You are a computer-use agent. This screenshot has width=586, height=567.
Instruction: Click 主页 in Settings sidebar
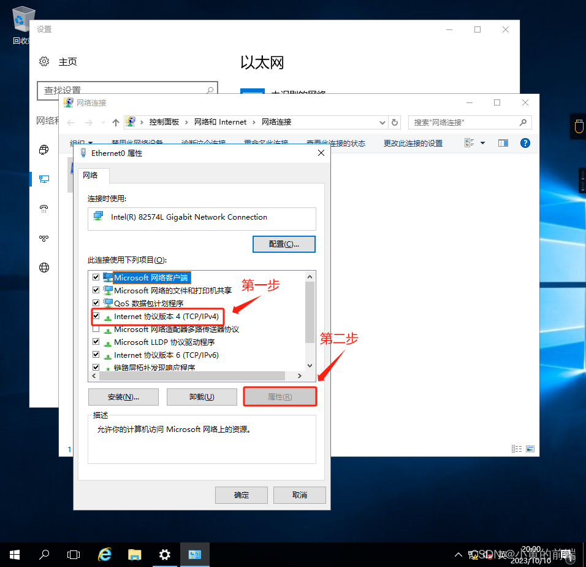coord(67,62)
